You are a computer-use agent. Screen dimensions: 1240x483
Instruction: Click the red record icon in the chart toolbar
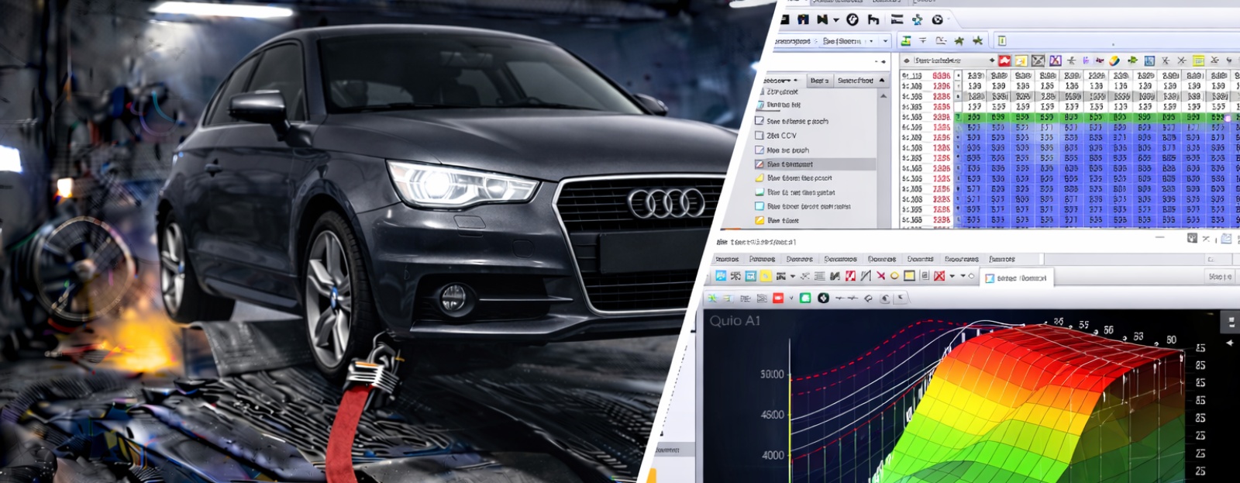tap(778, 298)
